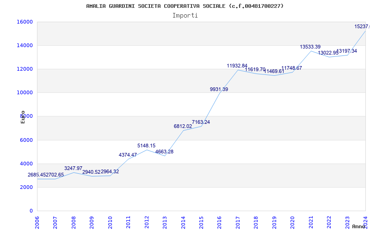370x231 pixels.
Task: Click the x-axis year 2010
Action: (110, 222)
